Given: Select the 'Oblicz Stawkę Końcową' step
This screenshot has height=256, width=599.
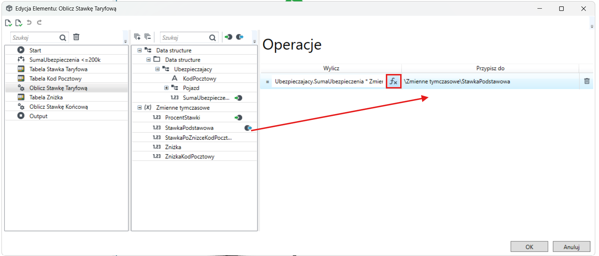Looking at the screenshot, I should tap(66, 107).
